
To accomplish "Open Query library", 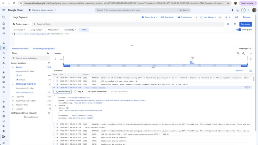I will (x=149, y=17).
